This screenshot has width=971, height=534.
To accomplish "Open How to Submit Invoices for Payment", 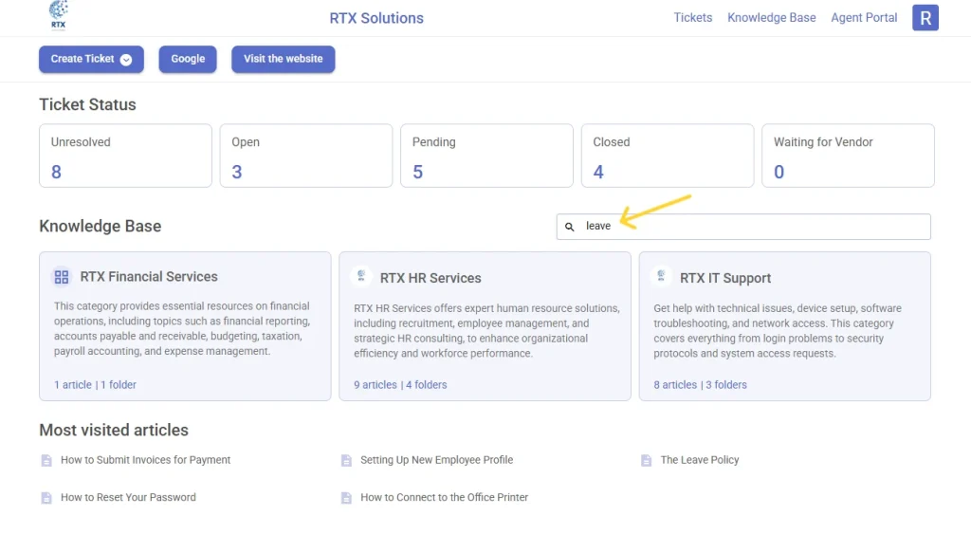I will click(x=145, y=460).
